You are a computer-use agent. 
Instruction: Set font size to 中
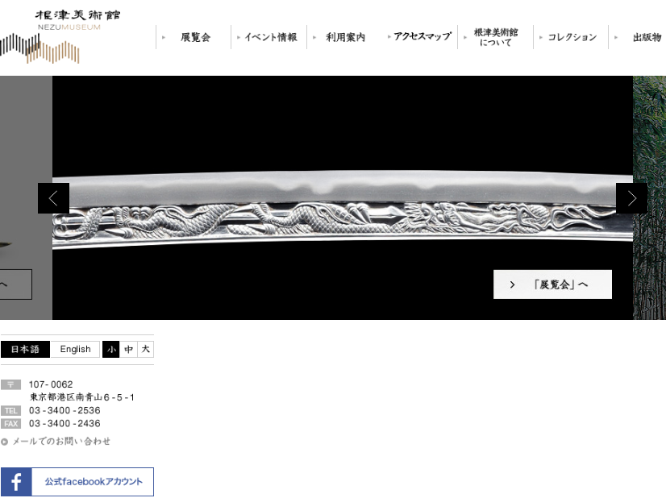[x=128, y=350]
